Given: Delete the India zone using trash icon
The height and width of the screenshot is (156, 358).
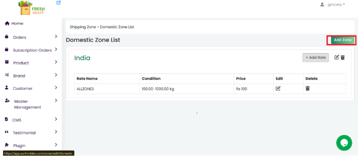Looking at the screenshot, I should [x=343, y=57].
